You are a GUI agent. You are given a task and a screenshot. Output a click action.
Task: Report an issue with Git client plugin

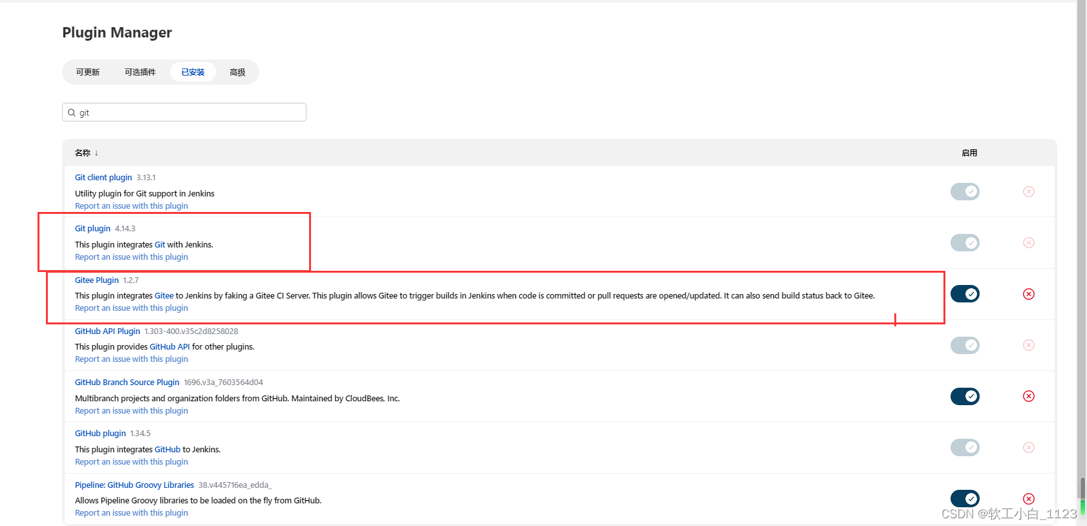tap(131, 206)
